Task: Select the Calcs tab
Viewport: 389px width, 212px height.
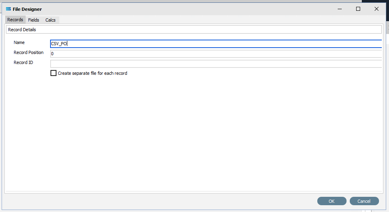Action: 50,20
